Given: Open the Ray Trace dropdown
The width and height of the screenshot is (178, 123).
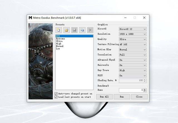Looking at the screenshot, I should pyautogui.click(x=133, y=71).
